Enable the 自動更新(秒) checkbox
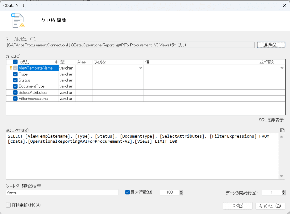This screenshot has width=290, height=214. click(x=8, y=205)
